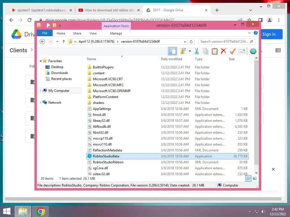Click the Rename icon in toolbar
The width and height of the screenshot is (290, 217).
tap(242, 51)
